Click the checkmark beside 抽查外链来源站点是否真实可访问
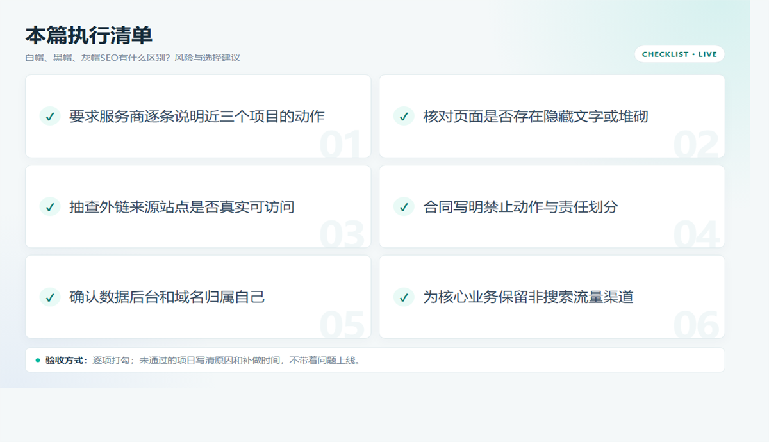 tap(50, 206)
